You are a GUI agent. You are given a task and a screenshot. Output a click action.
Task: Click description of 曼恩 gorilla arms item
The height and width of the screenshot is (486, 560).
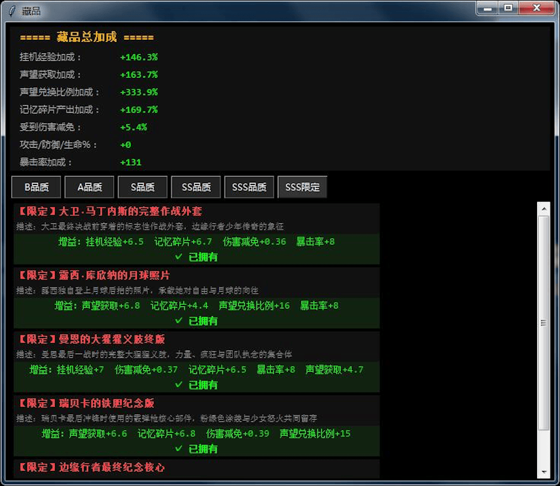(154, 355)
